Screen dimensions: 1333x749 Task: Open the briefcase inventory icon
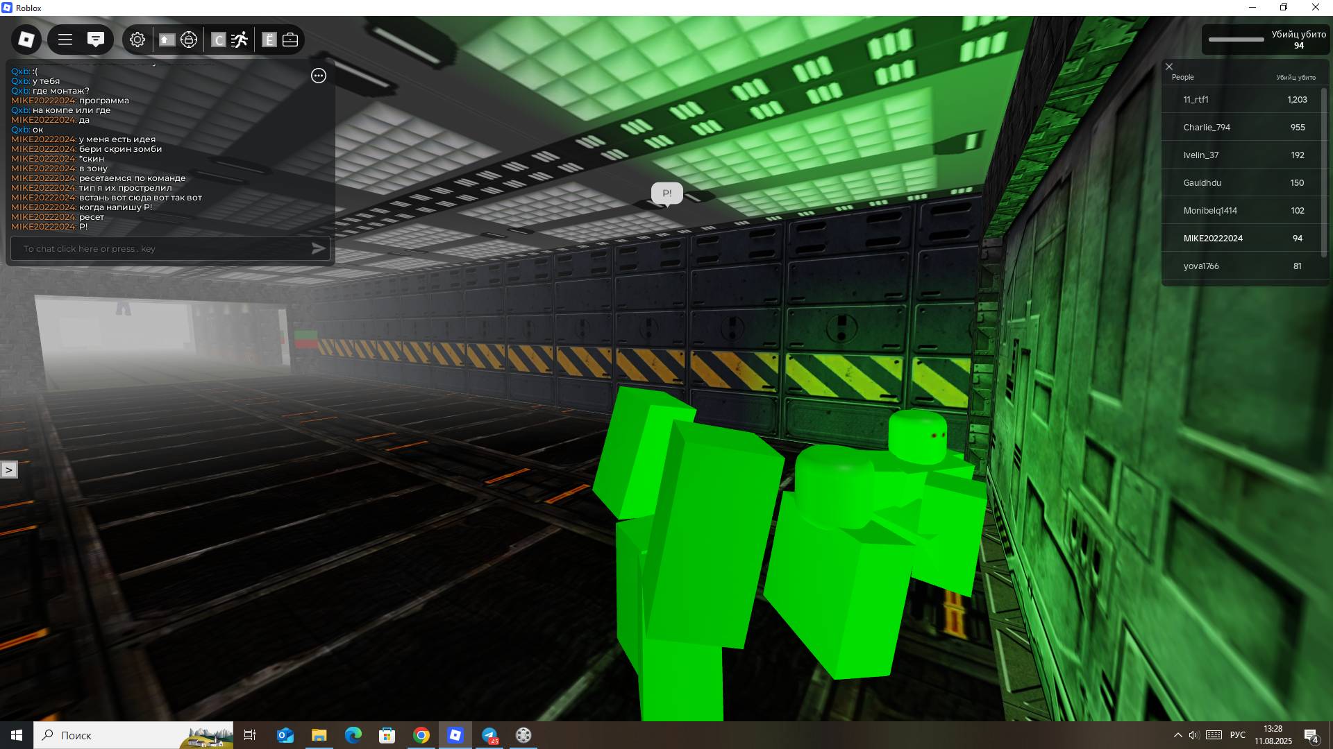(x=290, y=40)
